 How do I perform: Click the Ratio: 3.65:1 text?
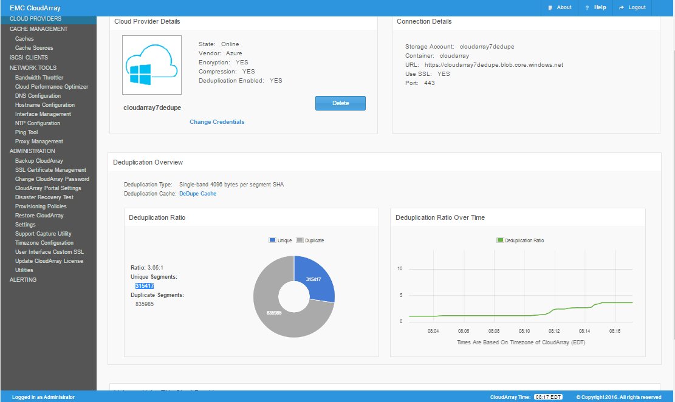coord(147,268)
